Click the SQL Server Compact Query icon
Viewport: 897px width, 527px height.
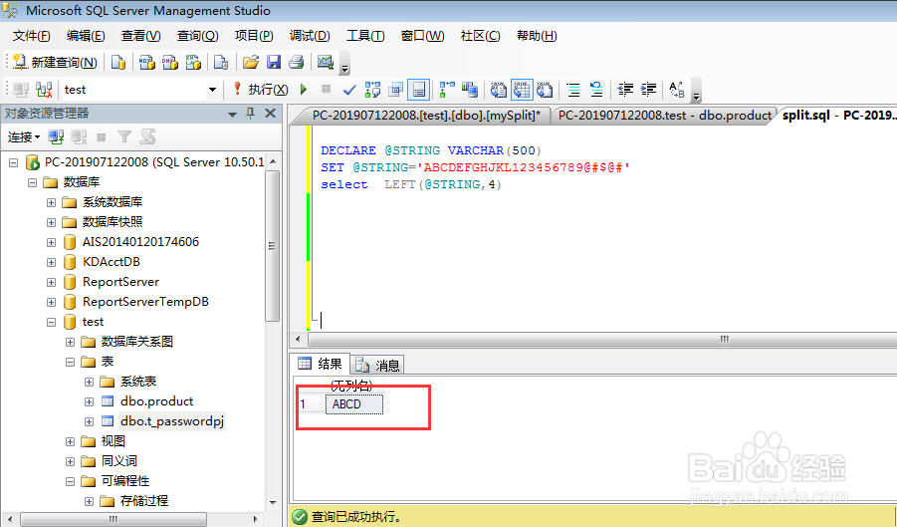pos(221,62)
